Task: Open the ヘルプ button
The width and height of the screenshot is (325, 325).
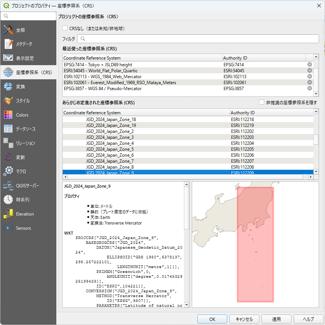Action: click(308, 319)
